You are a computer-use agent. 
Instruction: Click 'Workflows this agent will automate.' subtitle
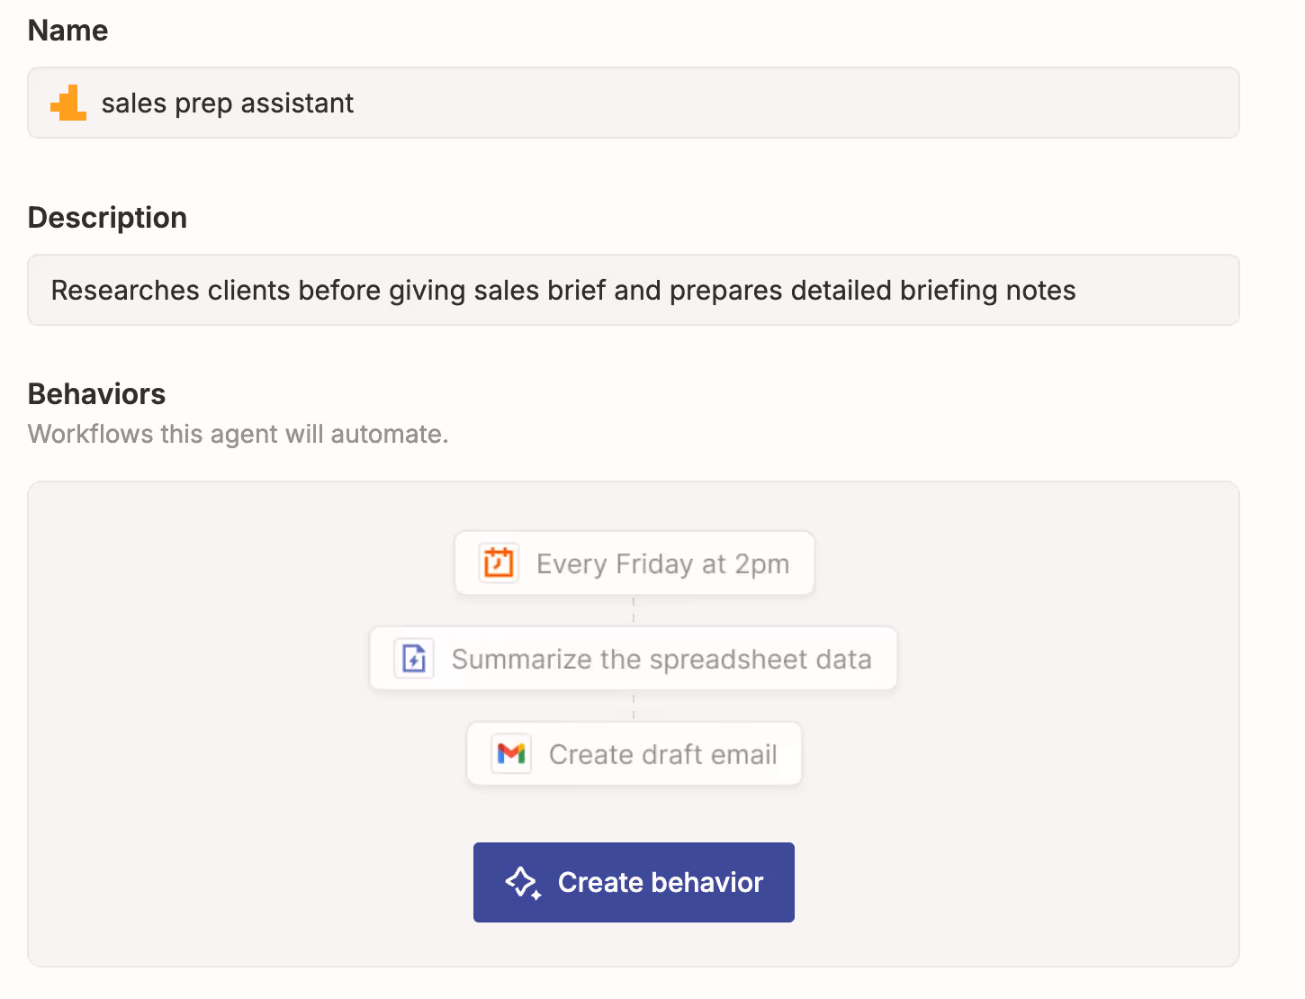pyautogui.click(x=238, y=434)
